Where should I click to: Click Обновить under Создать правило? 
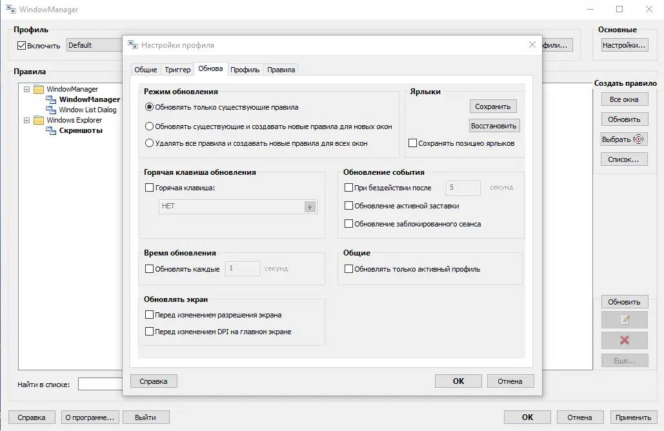pyautogui.click(x=624, y=119)
